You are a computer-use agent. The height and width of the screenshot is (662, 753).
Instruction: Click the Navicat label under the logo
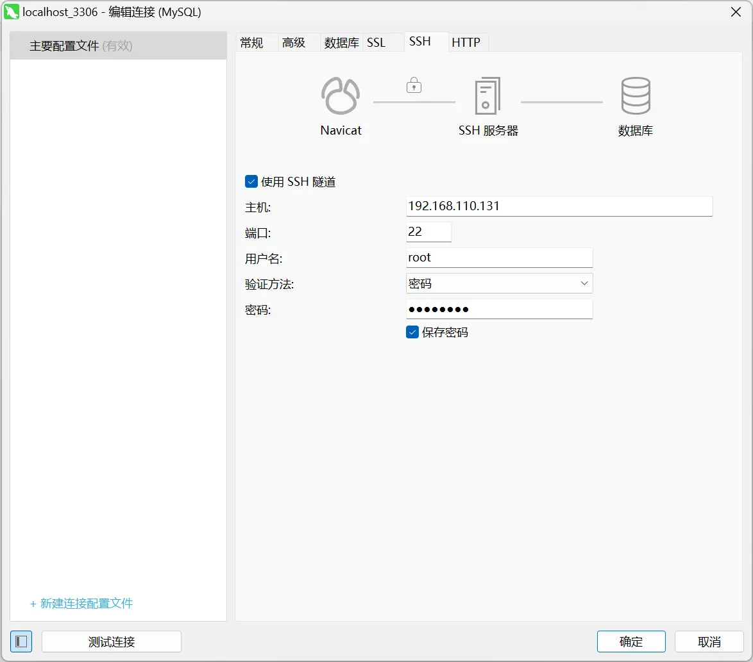point(341,131)
